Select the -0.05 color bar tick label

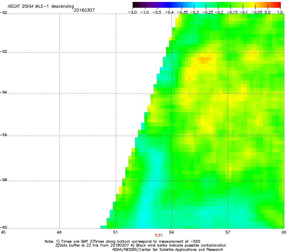tap(257, 12)
